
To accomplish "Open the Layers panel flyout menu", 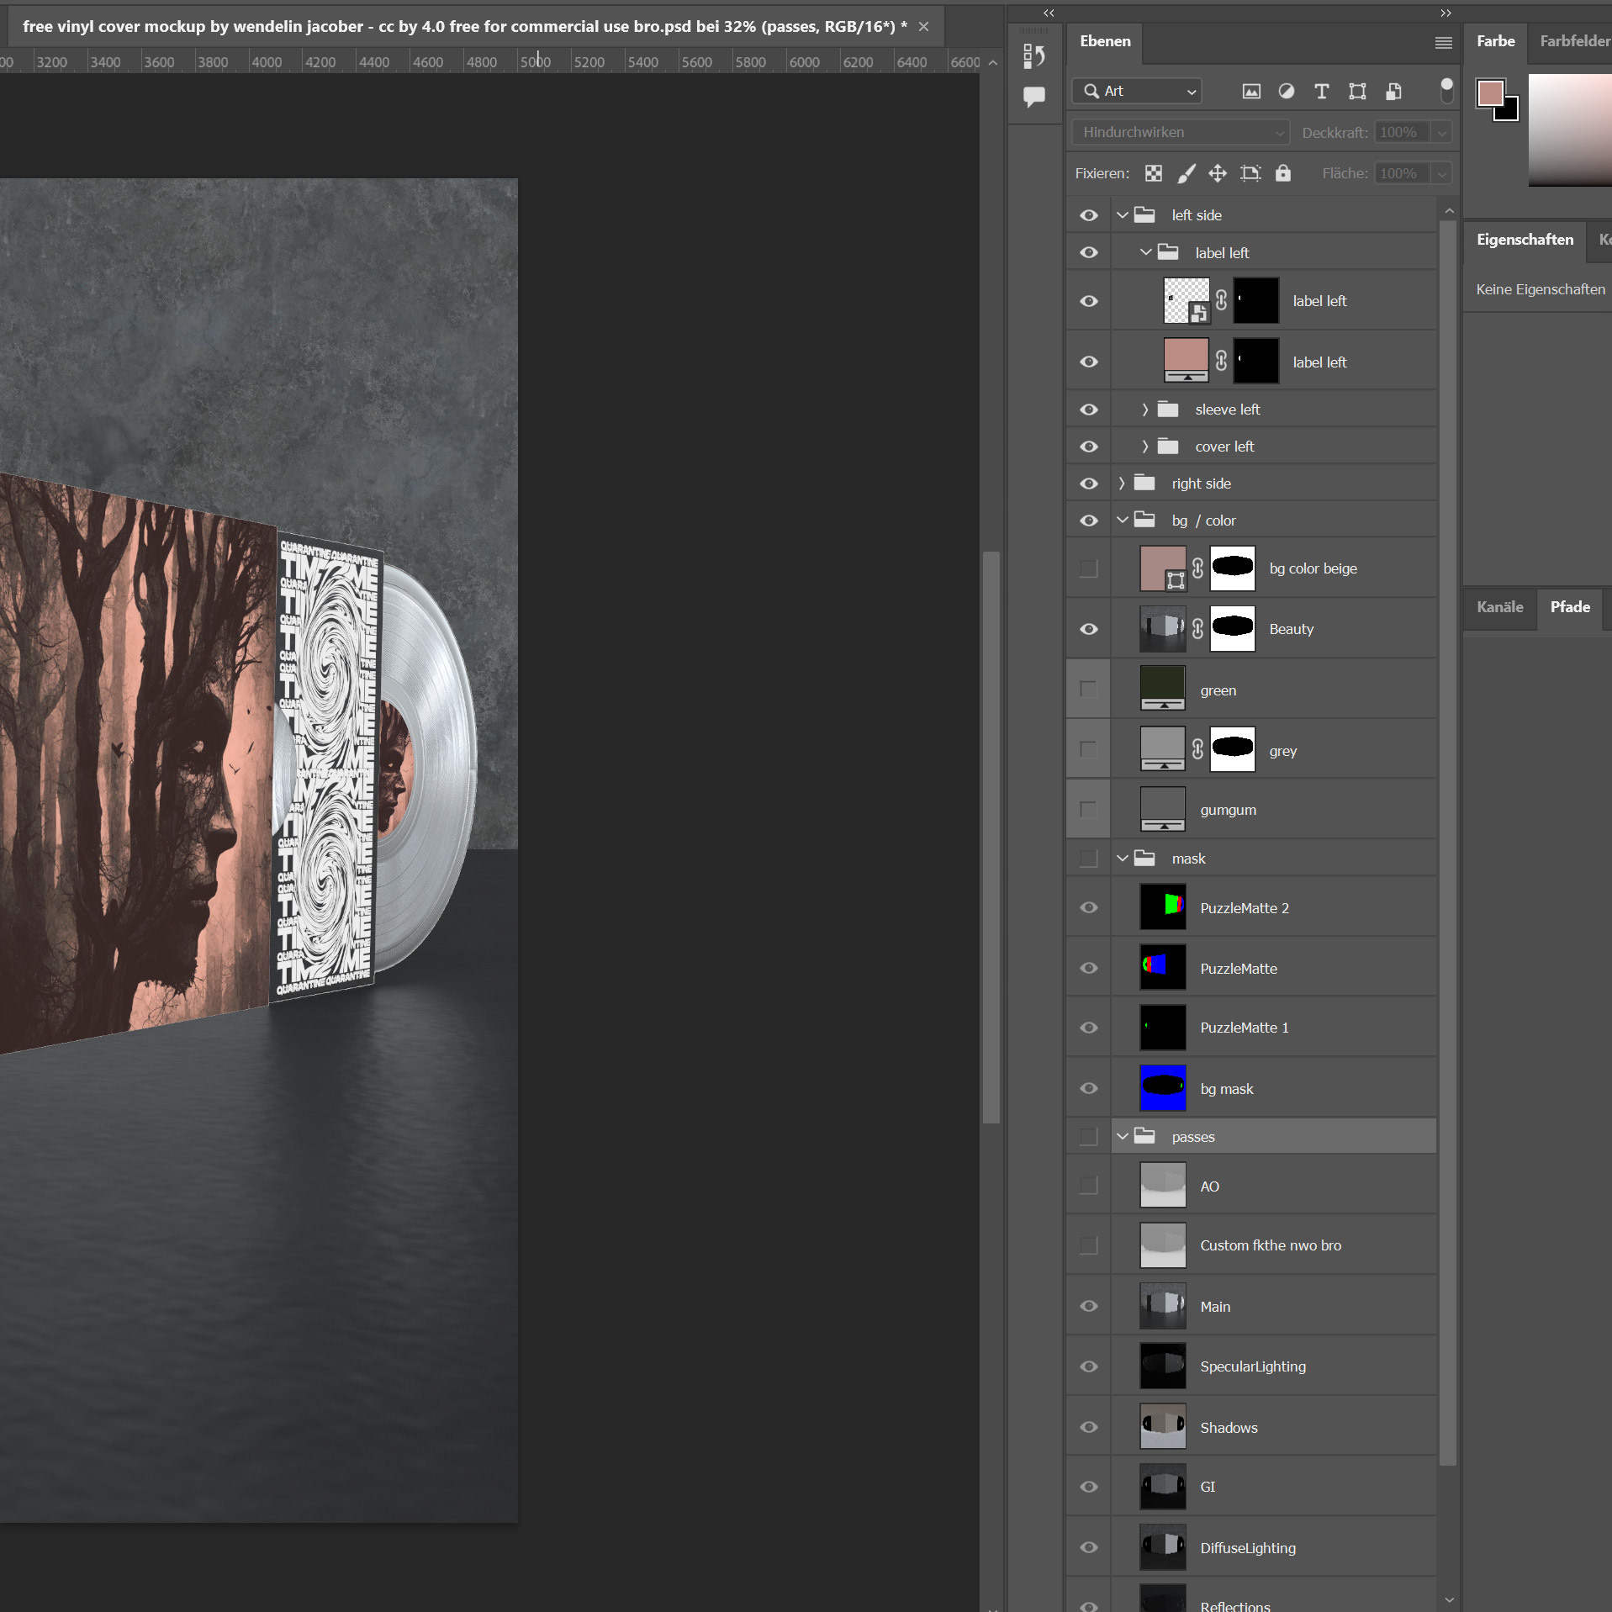I will (1443, 43).
